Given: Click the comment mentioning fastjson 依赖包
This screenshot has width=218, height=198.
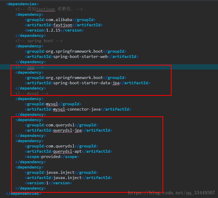Looking at the screenshot, I should coord(49,9).
